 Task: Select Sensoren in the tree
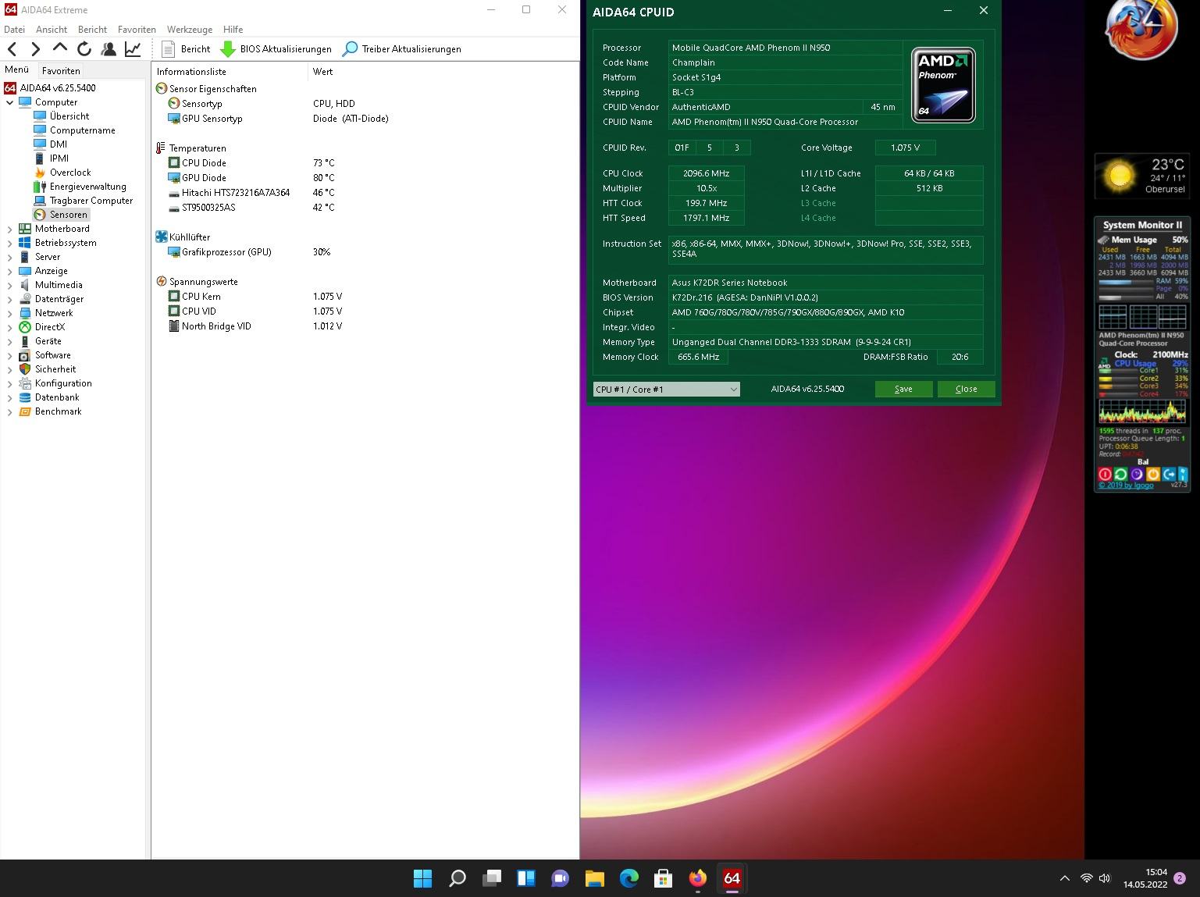[68, 215]
